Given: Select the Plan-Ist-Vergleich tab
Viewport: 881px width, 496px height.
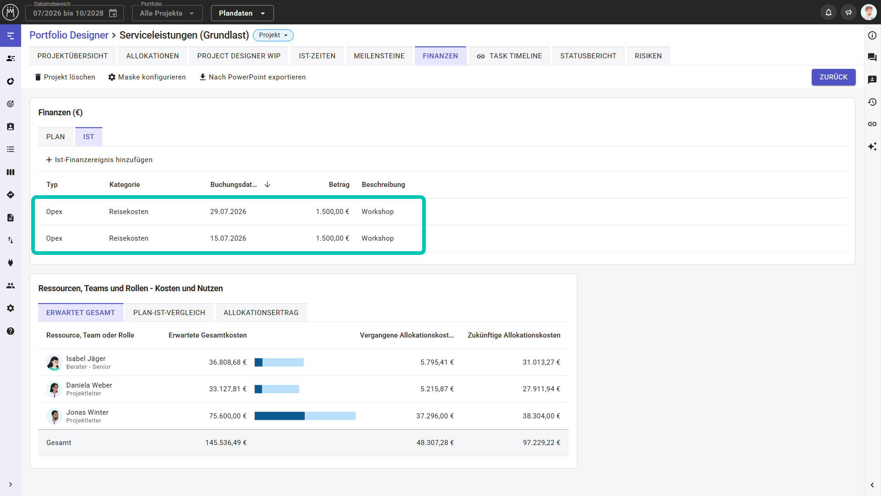Looking at the screenshot, I should pyautogui.click(x=169, y=313).
